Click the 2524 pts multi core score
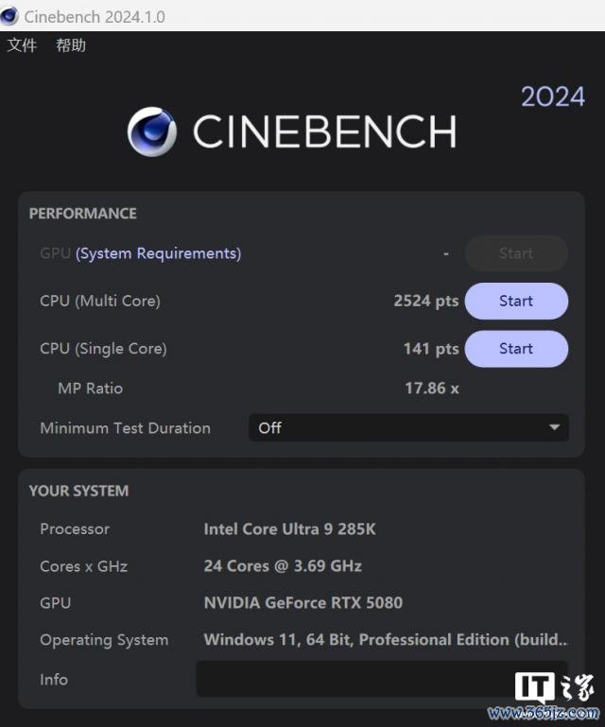 pos(425,301)
